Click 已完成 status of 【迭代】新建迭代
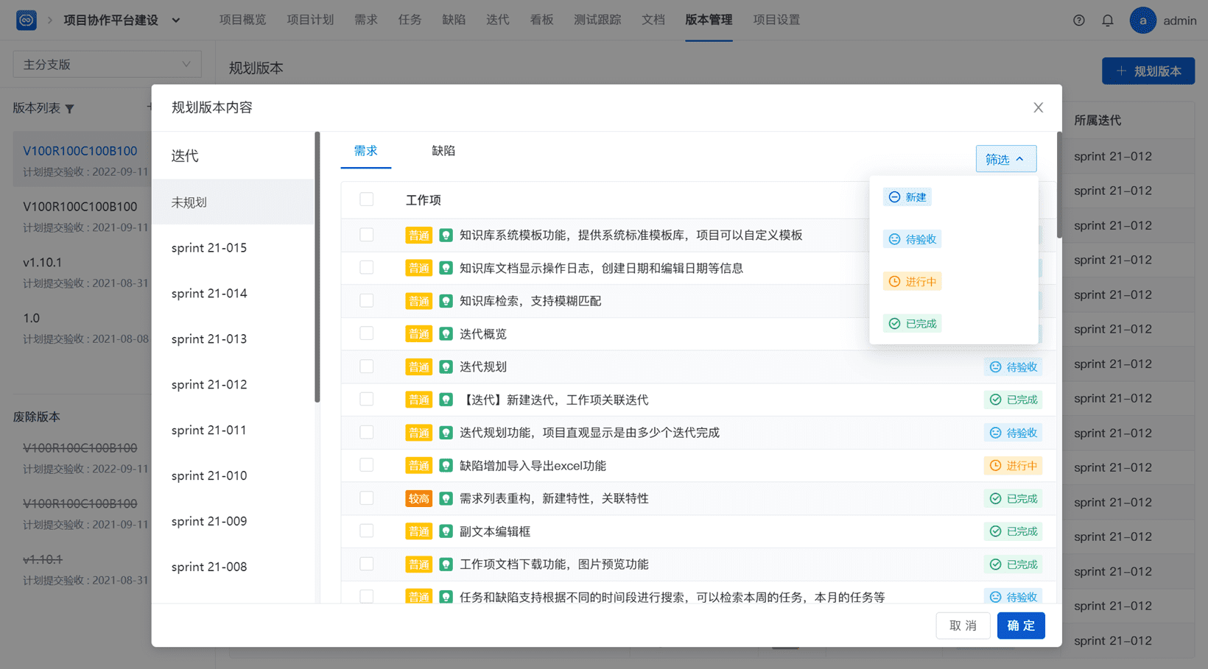This screenshot has height=669, width=1208. click(x=1014, y=400)
